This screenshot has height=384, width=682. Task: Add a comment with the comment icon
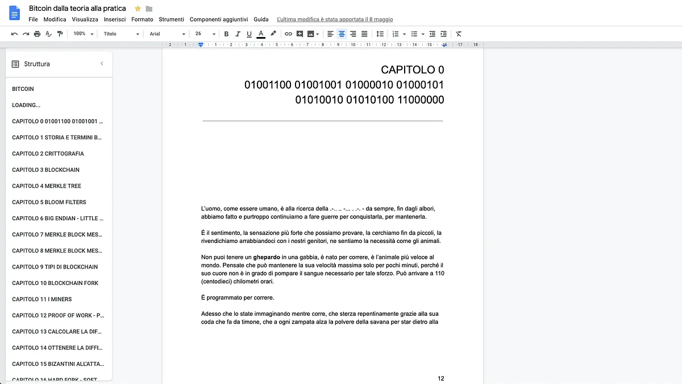[300, 34]
